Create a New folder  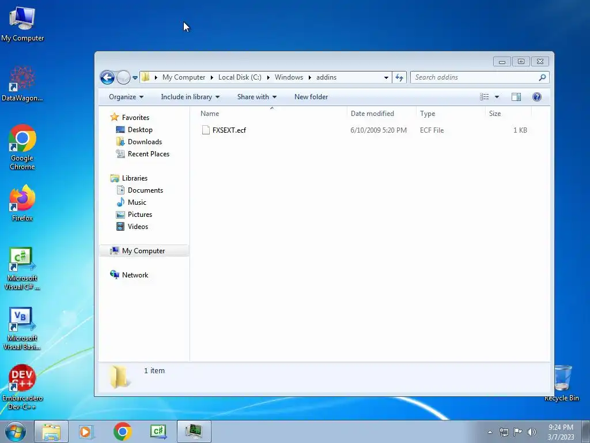311,97
